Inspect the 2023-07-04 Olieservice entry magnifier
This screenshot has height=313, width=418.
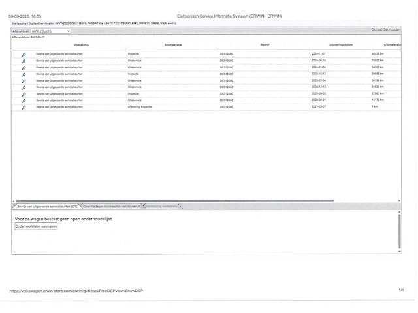(x=24, y=80)
